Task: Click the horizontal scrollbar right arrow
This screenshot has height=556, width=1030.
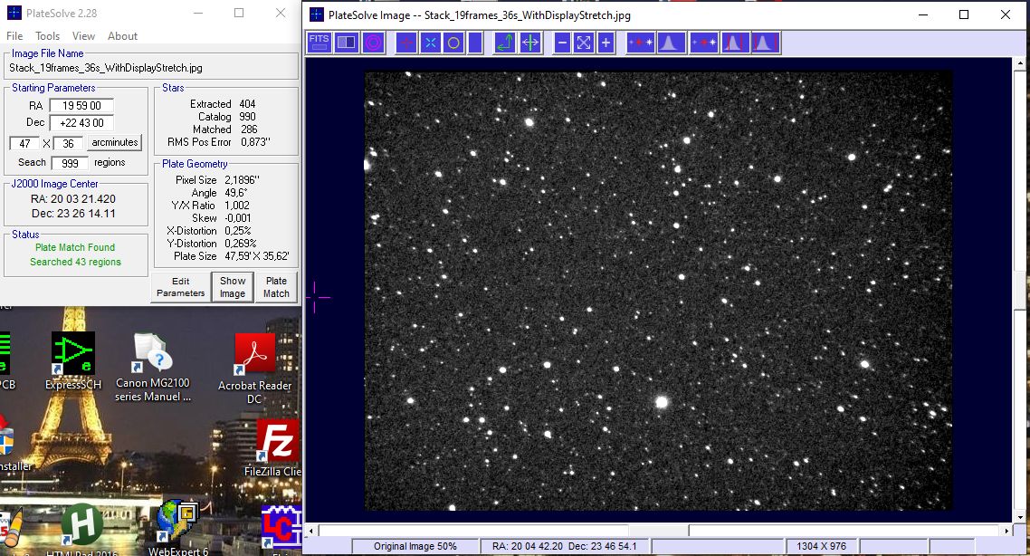Action: coord(1006,530)
